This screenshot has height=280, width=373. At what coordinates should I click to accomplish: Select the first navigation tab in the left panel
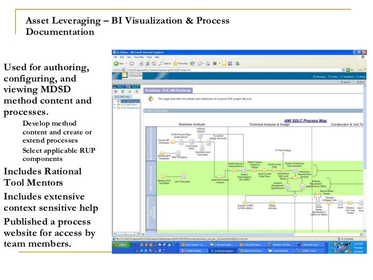(119, 87)
